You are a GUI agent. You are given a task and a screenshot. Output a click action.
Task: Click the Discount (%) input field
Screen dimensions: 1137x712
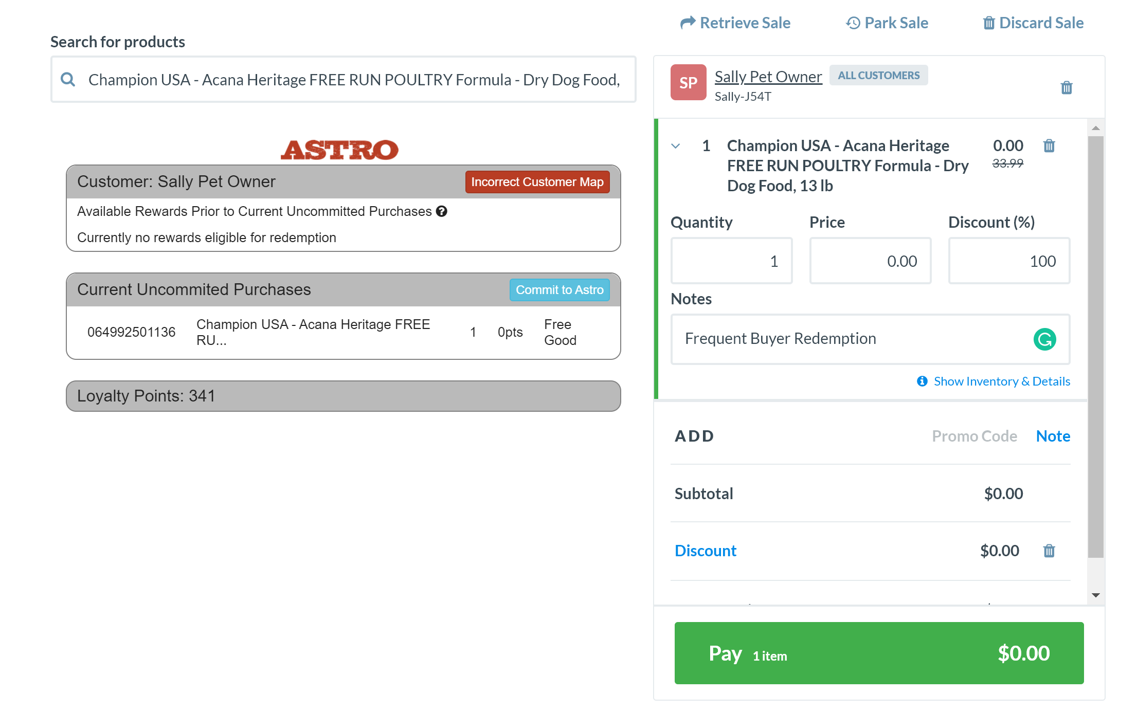pos(1009,261)
